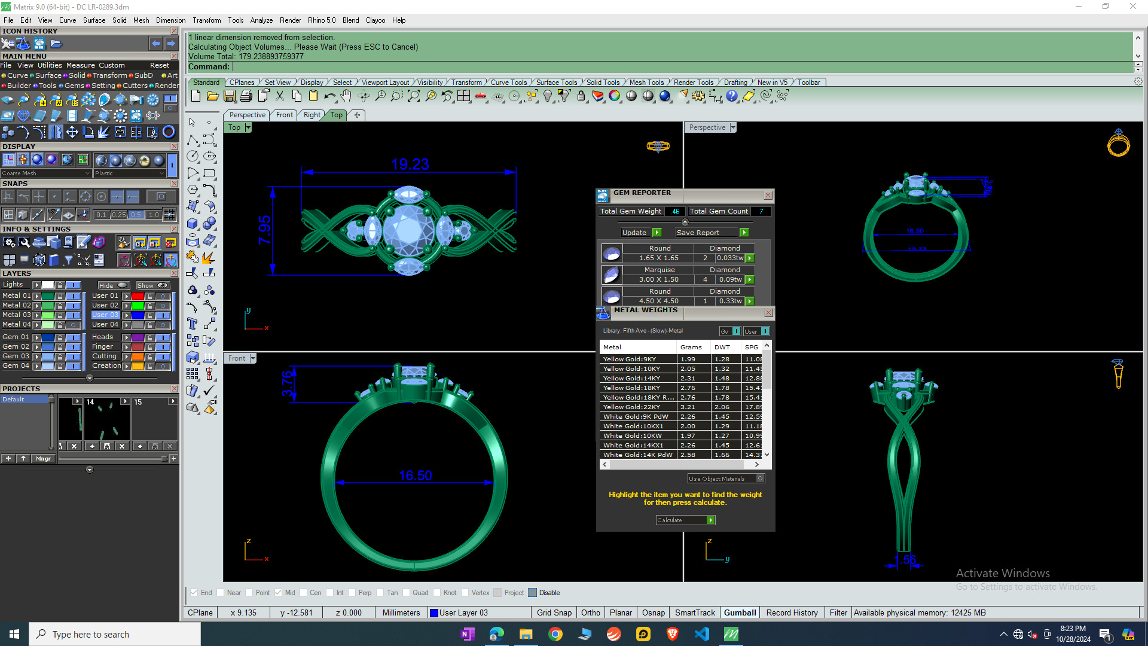
Task: Toggle the Mid osnap checkbox
Action: click(279, 593)
